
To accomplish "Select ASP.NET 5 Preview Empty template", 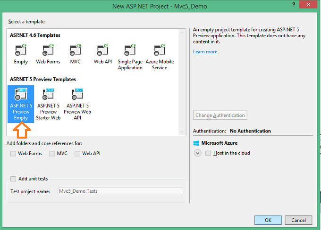I will click(x=21, y=104).
